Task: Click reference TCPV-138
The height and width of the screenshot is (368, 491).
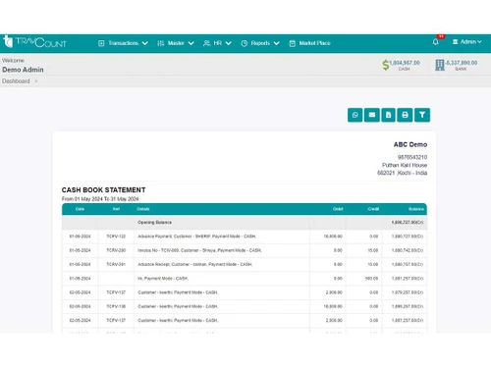Action: 116,306
